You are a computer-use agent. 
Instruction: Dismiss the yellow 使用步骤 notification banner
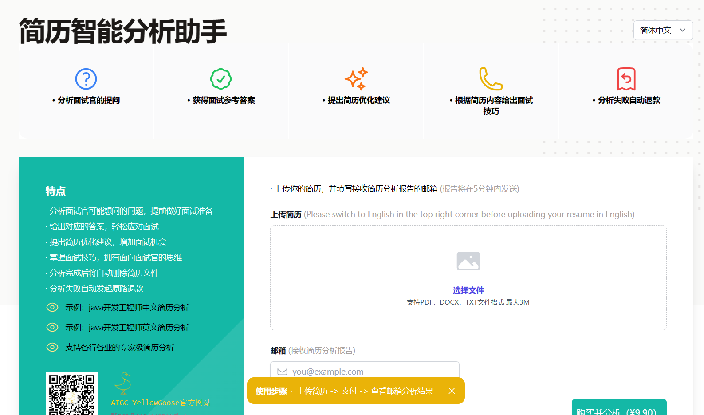(452, 391)
